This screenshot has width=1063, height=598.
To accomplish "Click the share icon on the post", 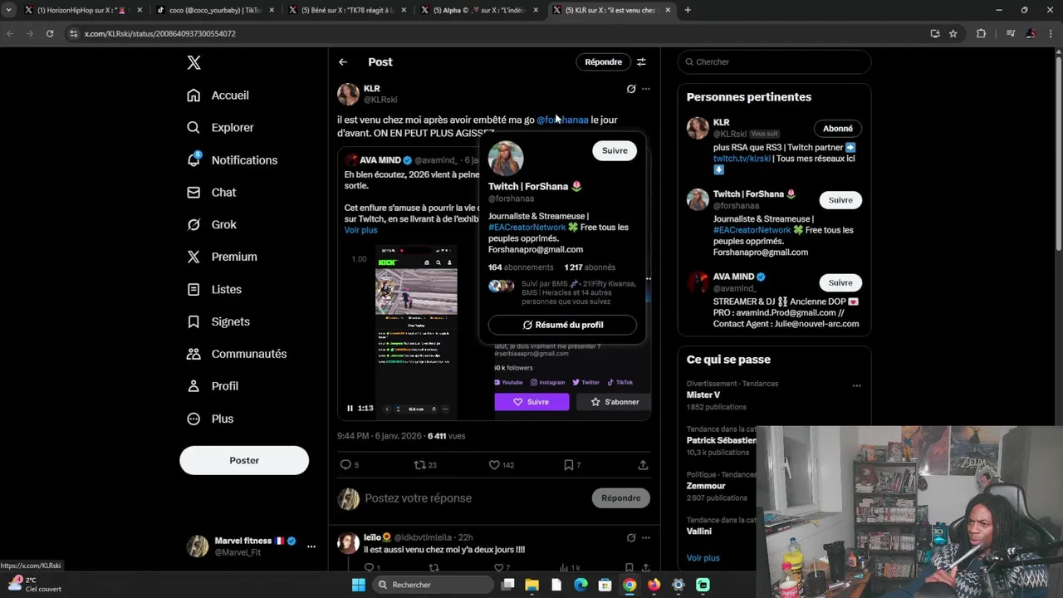I will pos(643,465).
